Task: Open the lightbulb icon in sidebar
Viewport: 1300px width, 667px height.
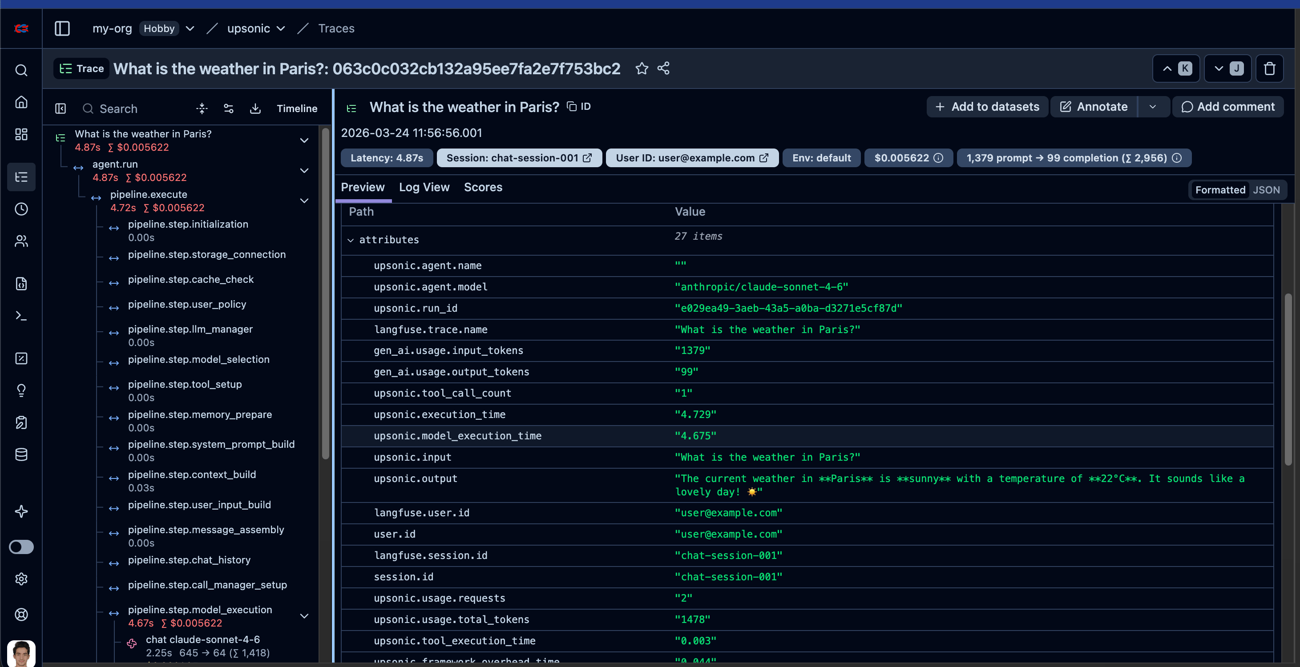Action: (21, 390)
